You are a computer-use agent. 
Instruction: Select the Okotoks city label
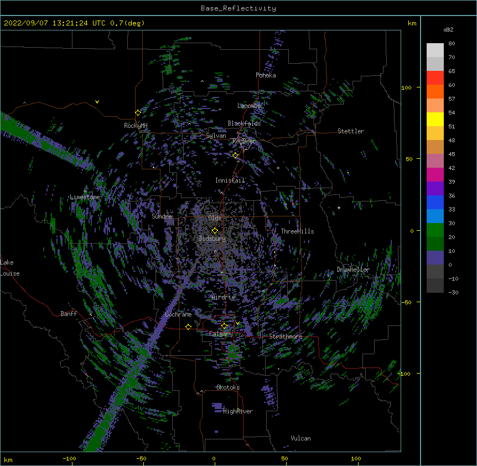coord(228,387)
